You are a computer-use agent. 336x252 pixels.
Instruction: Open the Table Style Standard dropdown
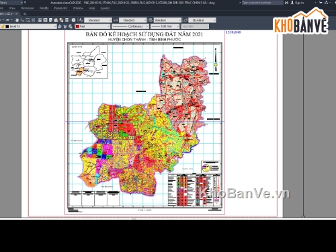(x=167, y=20)
